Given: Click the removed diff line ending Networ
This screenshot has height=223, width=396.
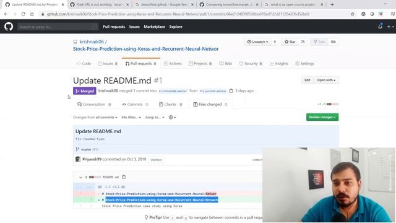Looking at the screenshot, I should (x=161, y=194).
